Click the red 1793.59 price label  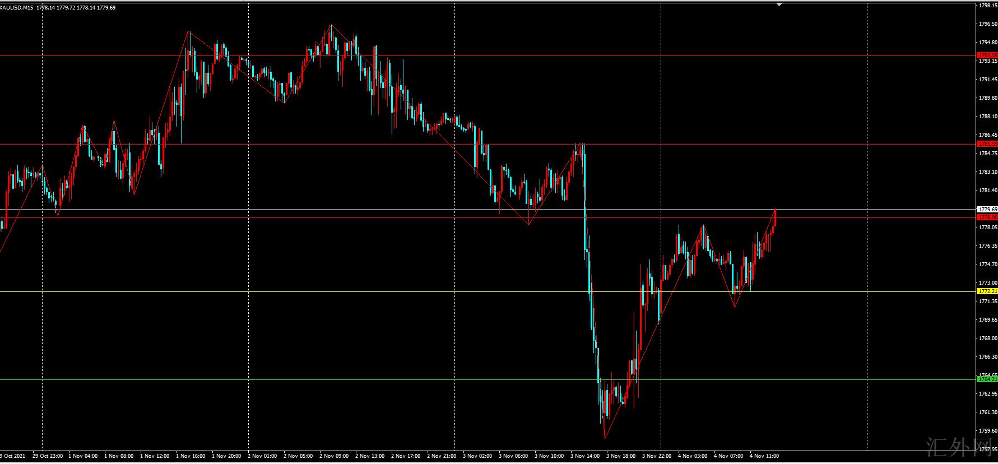987,55
